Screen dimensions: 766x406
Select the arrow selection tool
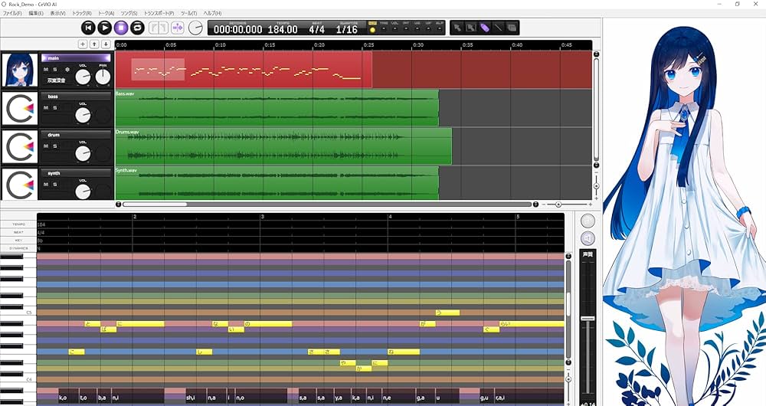tap(458, 28)
